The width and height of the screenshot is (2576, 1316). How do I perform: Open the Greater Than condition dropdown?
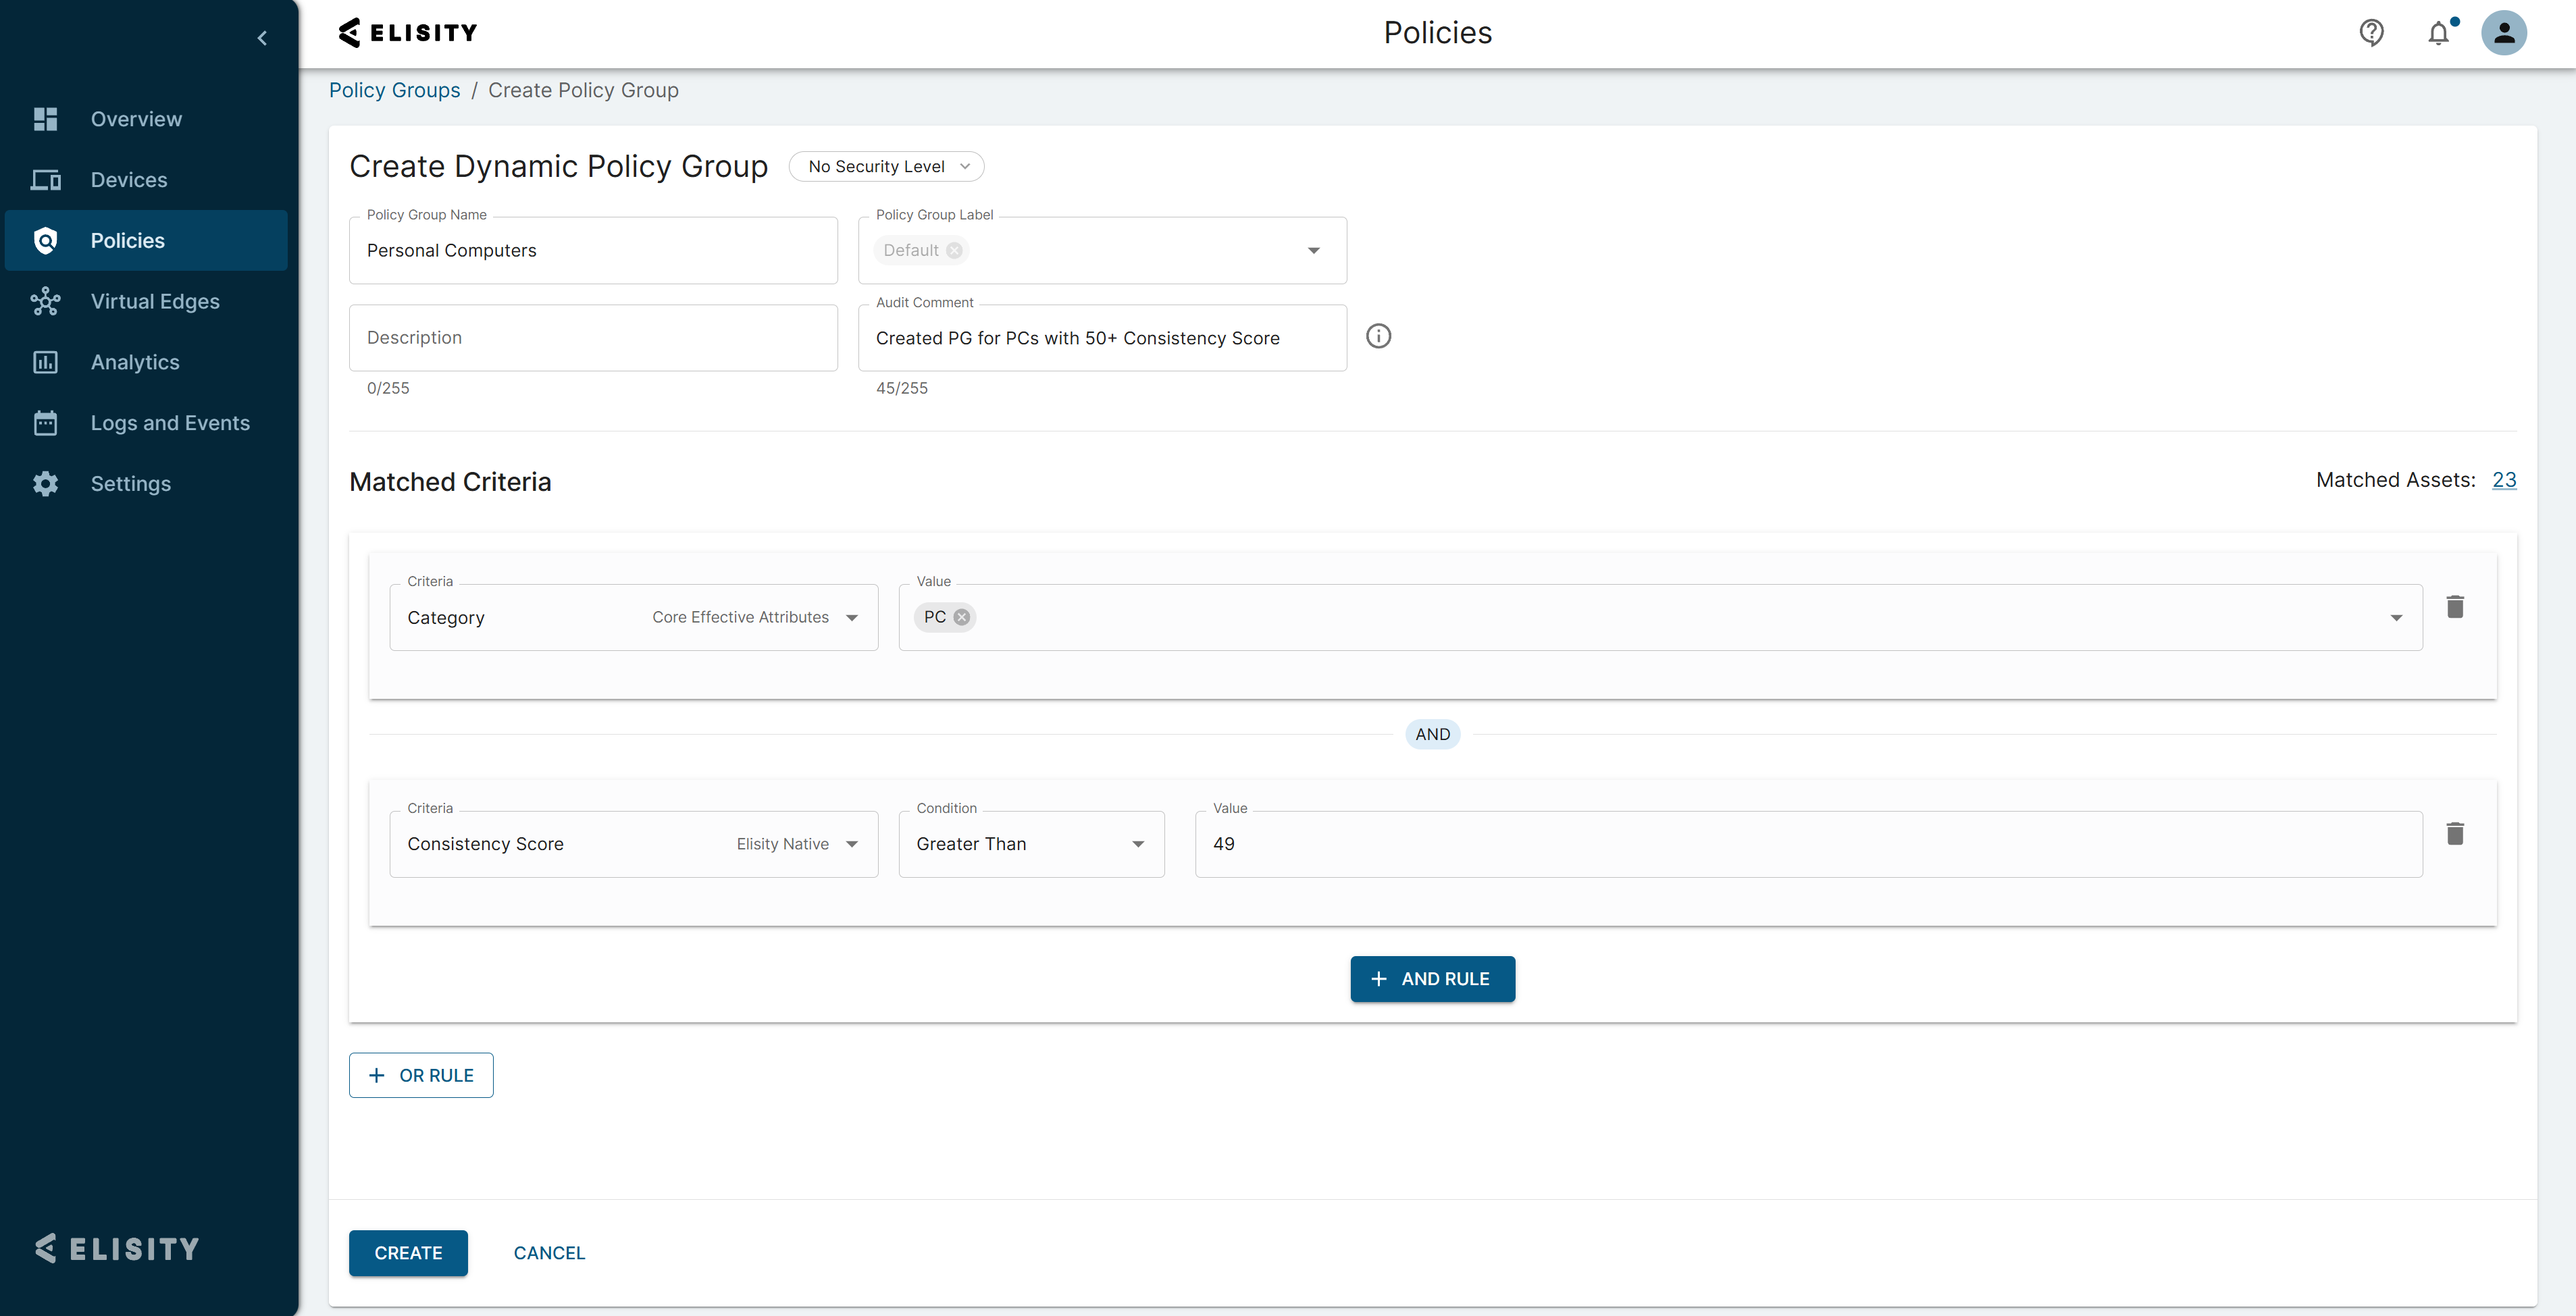click(x=1031, y=844)
